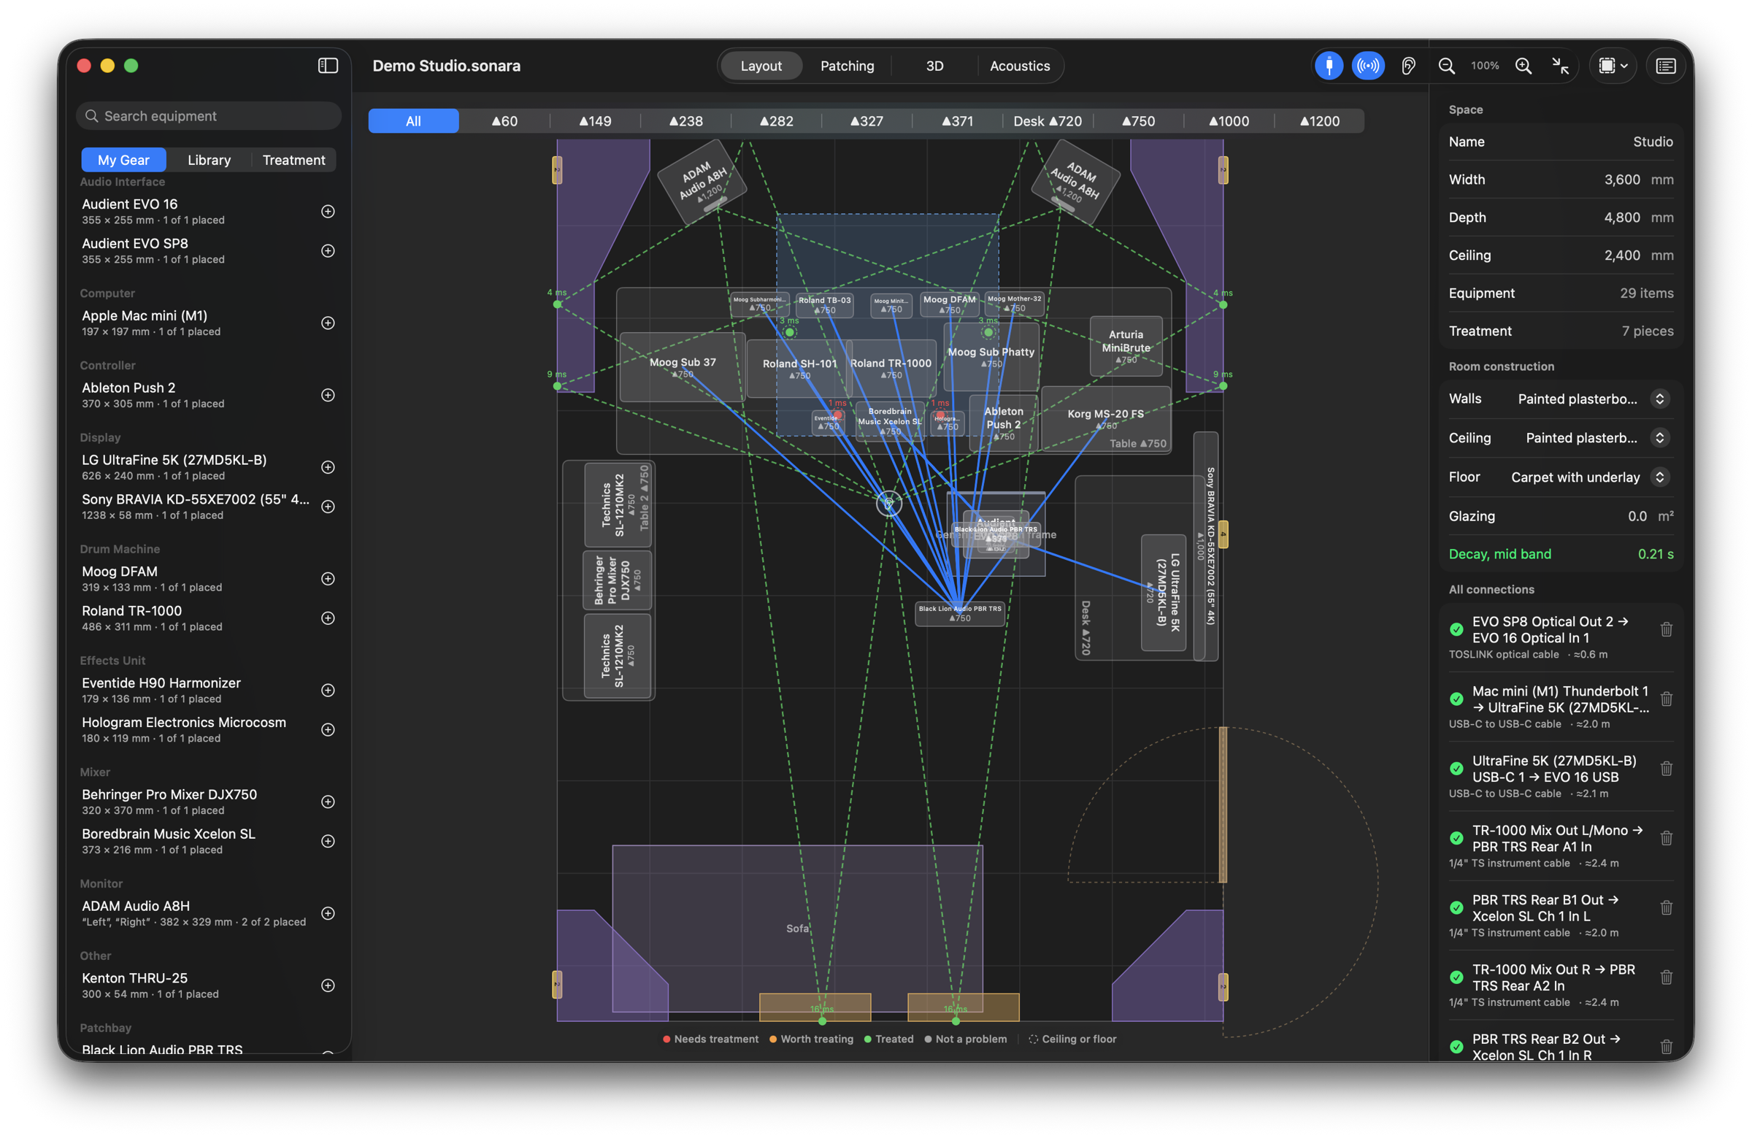Screen dimensions: 1752x1138
Task: Click the Search equipment field
Action: coord(209,115)
